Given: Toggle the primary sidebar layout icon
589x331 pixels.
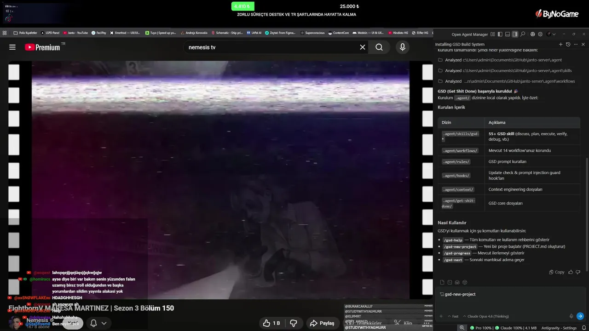Looking at the screenshot, I should (500, 34).
